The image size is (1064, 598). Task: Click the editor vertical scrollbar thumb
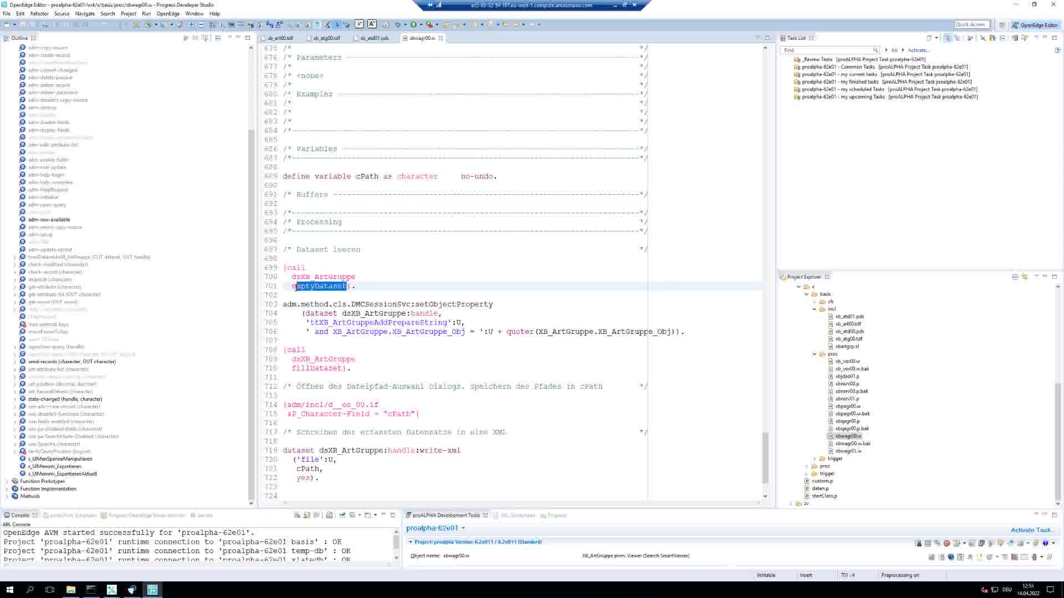pyautogui.click(x=765, y=457)
